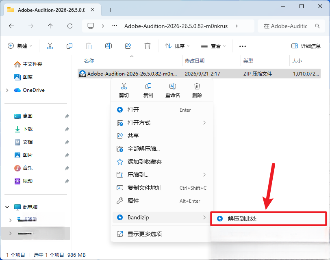The height and width of the screenshot is (260, 330).
Task: Sort by the 类型 column header
Action: point(248,61)
